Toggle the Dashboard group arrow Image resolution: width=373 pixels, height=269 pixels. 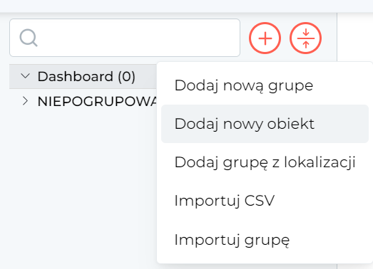(25, 76)
